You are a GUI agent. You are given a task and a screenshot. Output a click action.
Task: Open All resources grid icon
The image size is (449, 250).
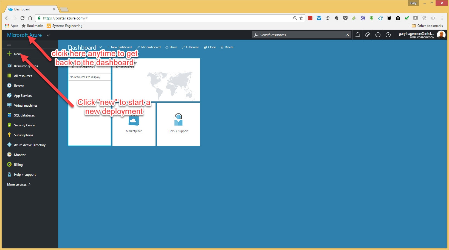[x=9, y=76]
